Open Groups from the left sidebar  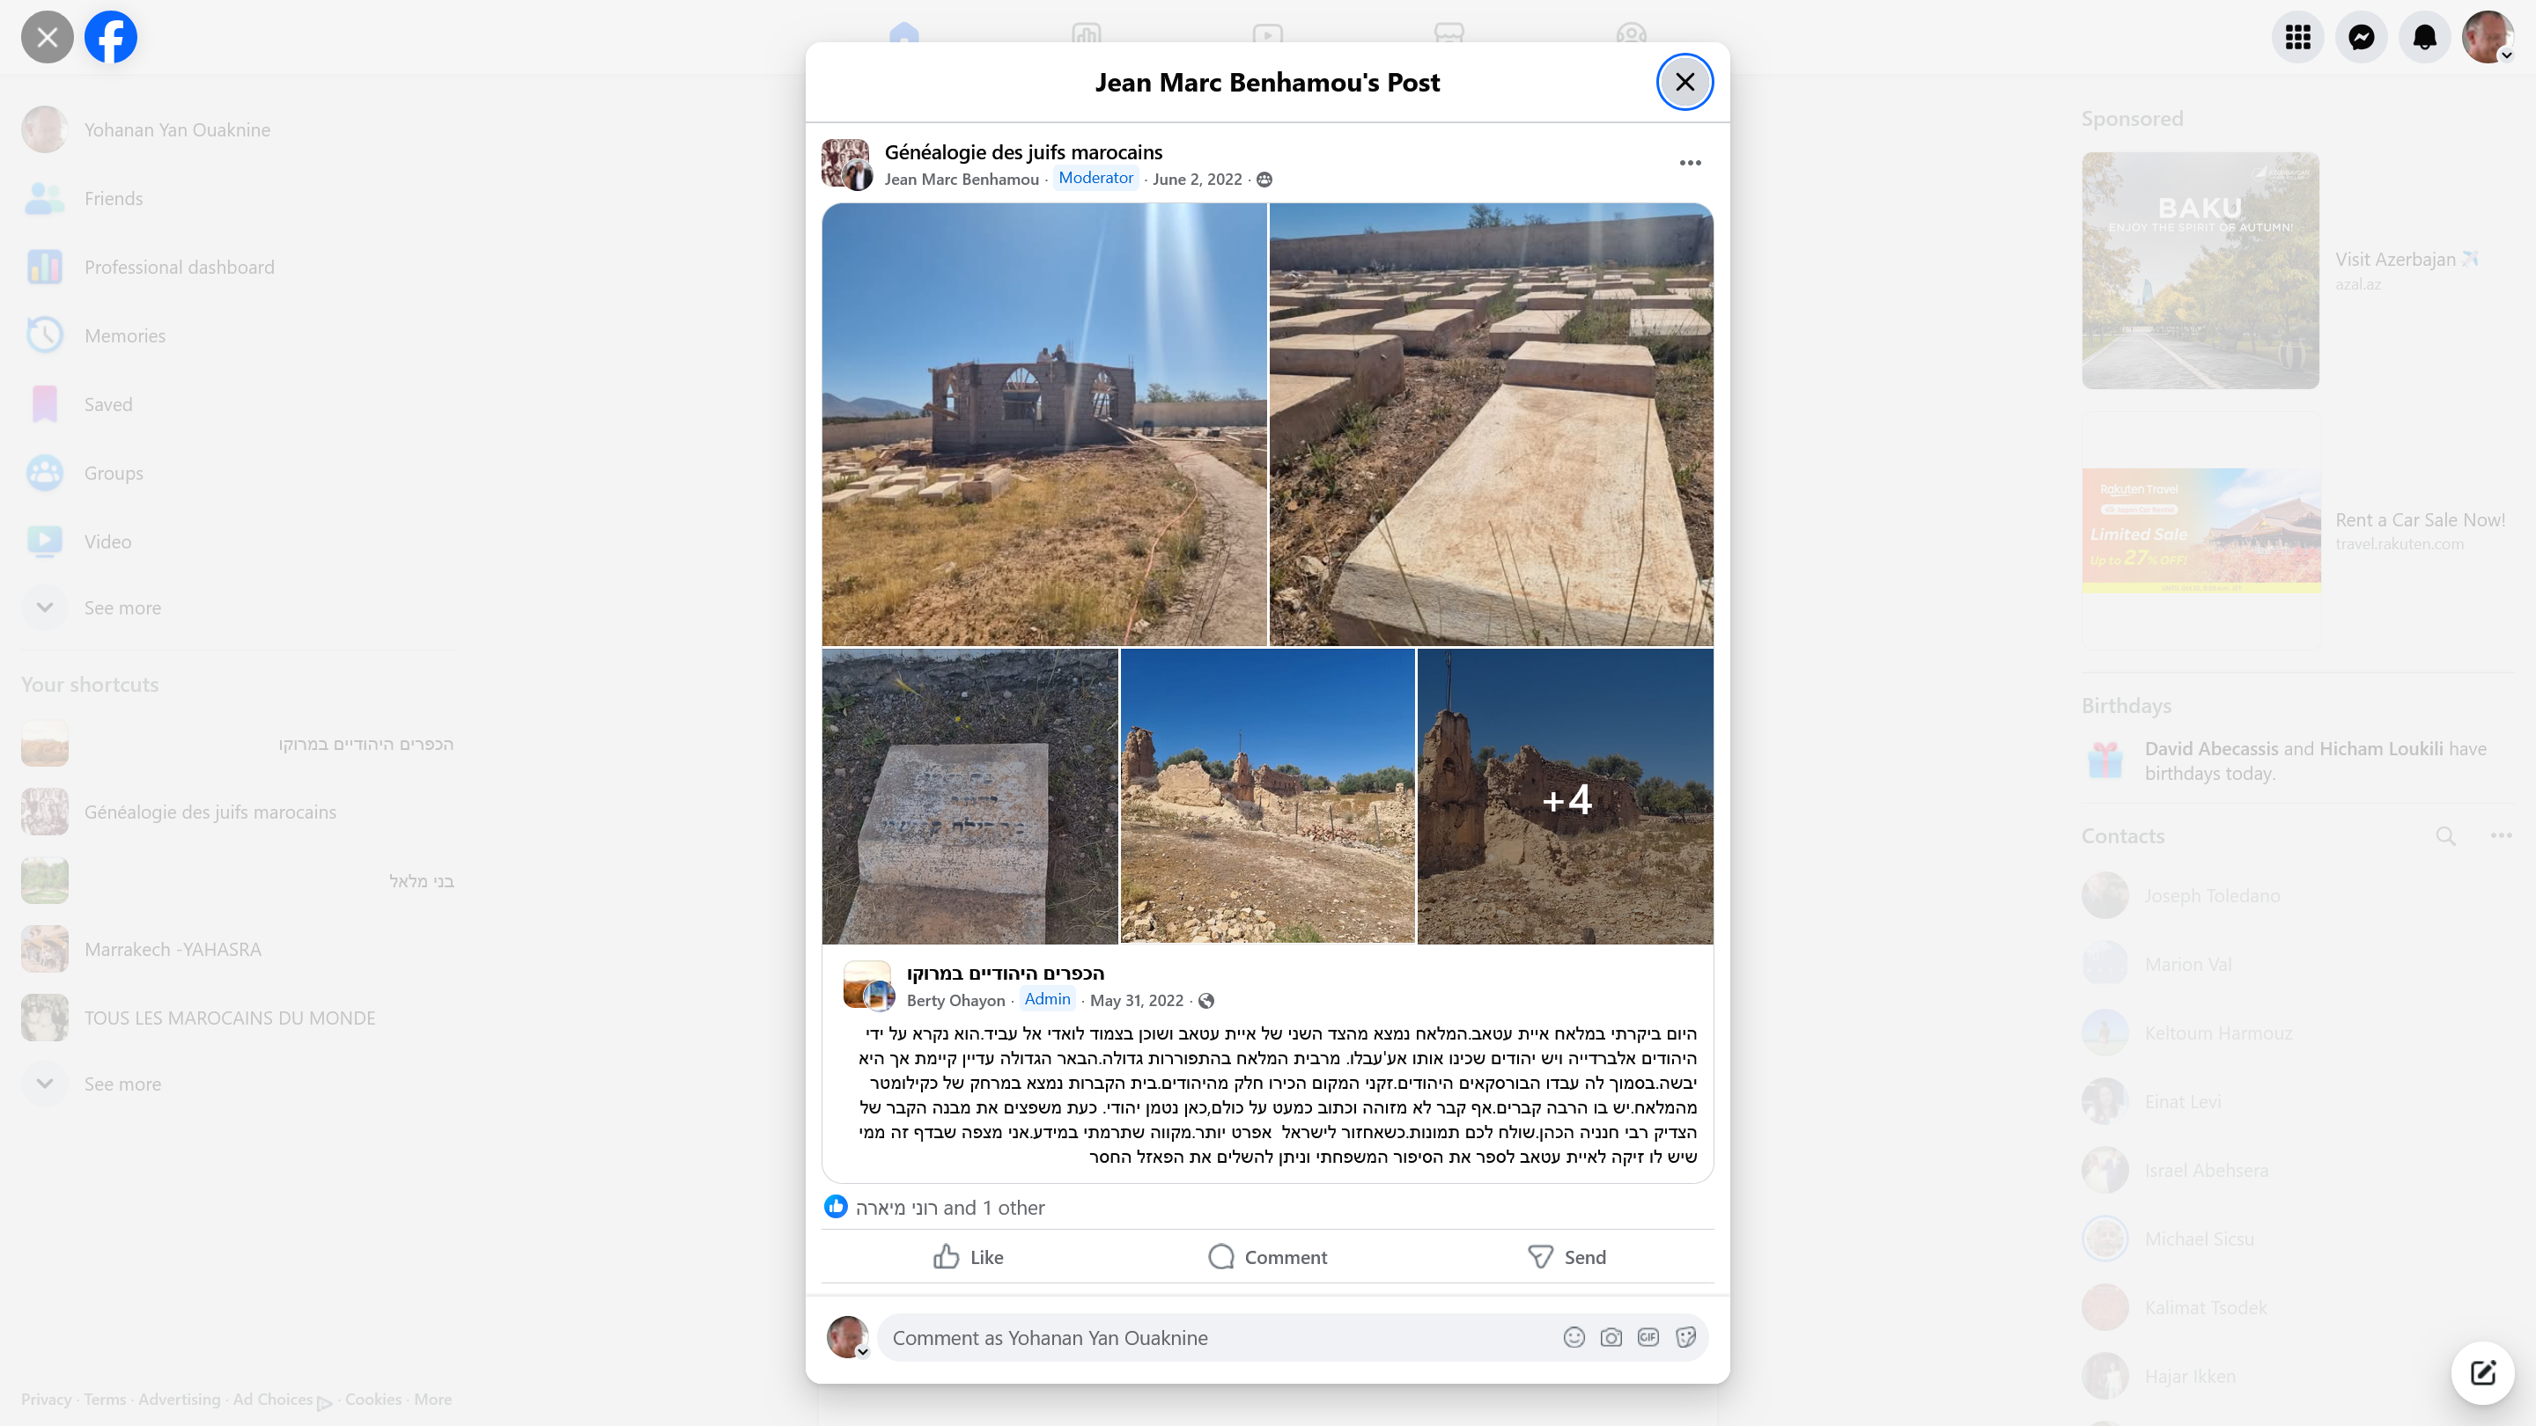pos(114,473)
